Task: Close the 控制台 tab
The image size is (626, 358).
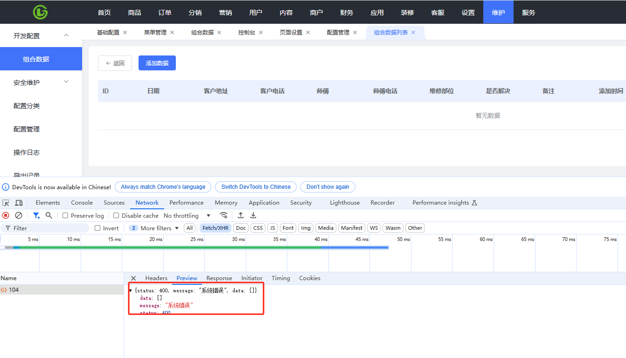Action: 261,33
